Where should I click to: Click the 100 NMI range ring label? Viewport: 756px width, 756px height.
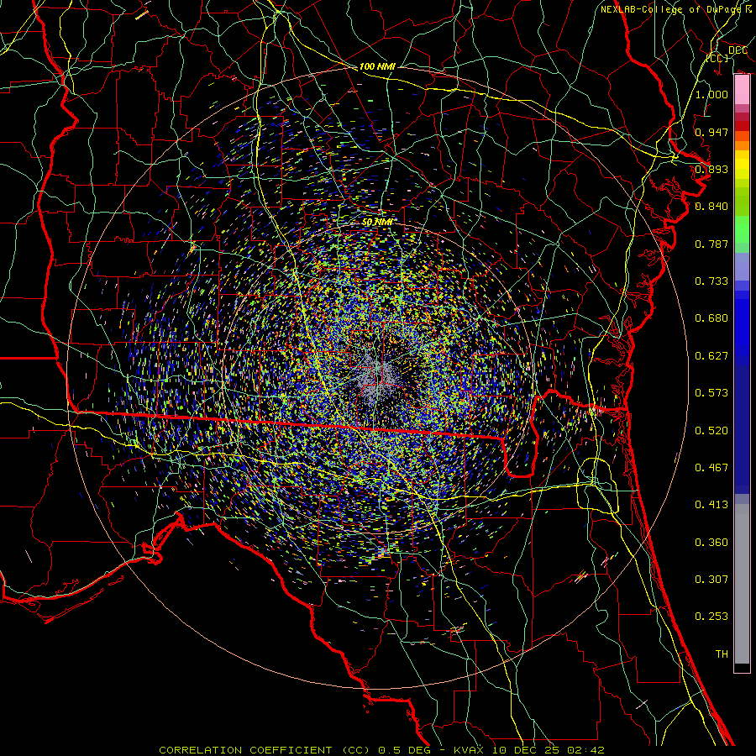tap(377, 66)
